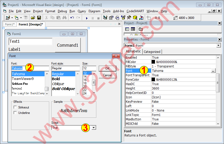Enable the Strikeout effect checkbox

pyautogui.click(x=15, y=107)
